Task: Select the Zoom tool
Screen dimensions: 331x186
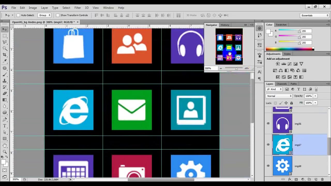Action: [x=5, y=152]
